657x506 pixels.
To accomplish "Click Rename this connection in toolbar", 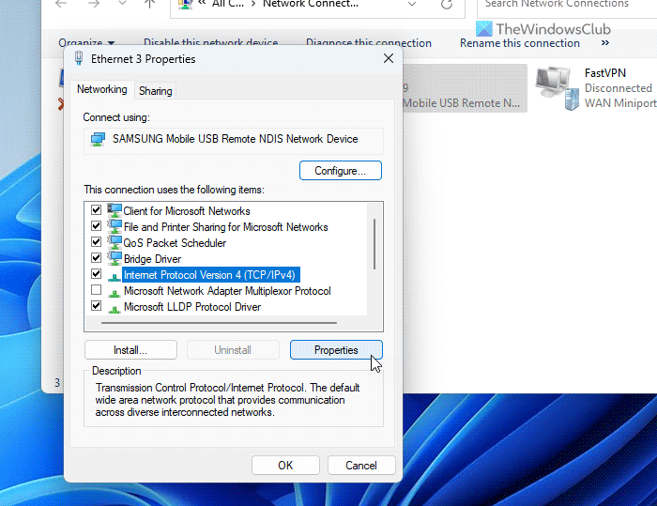I will click(x=520, y=43).
